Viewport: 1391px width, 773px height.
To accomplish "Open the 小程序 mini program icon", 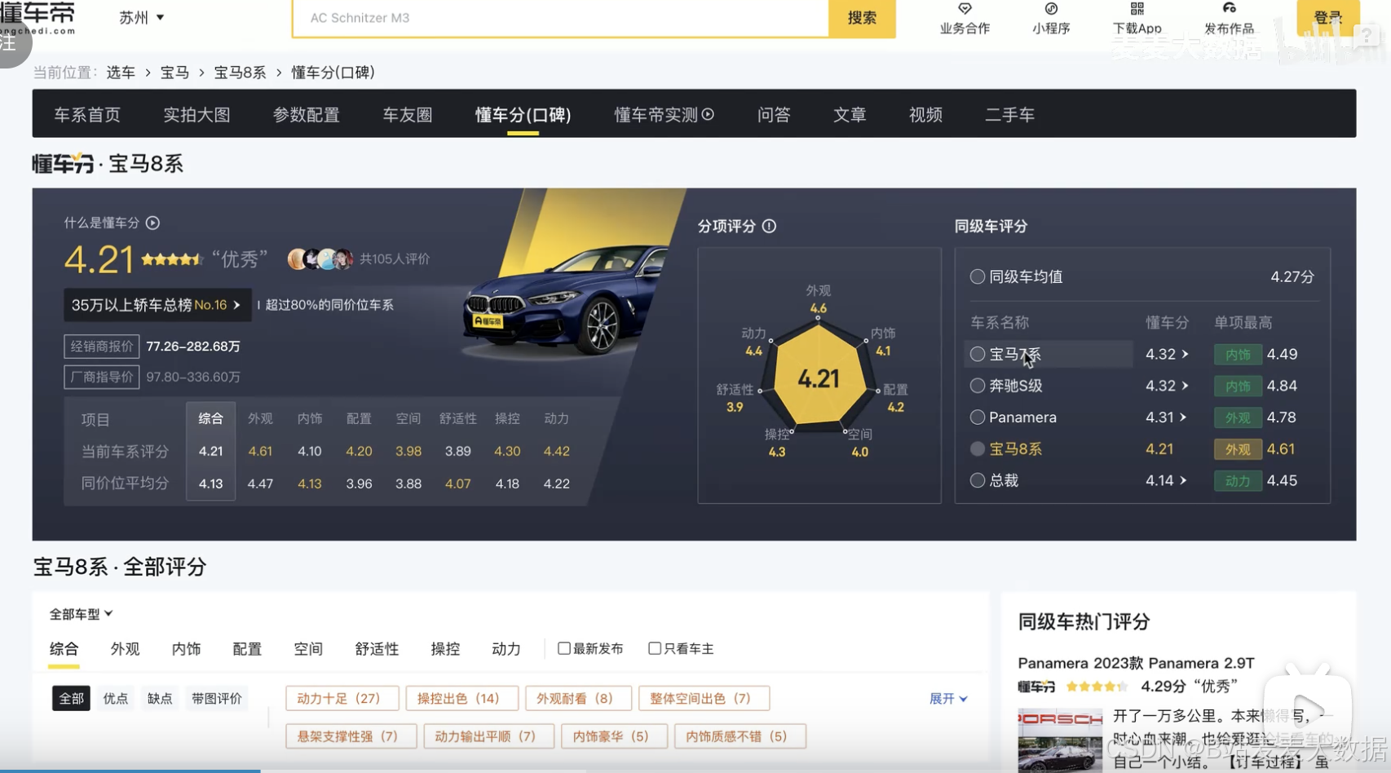I will (1051, 9).
